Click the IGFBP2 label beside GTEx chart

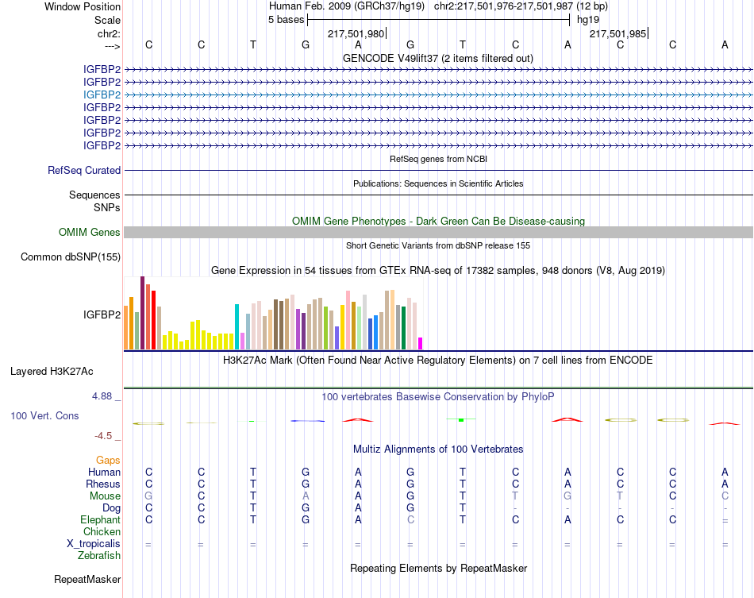pyautogui.click(x=102, y=314)
